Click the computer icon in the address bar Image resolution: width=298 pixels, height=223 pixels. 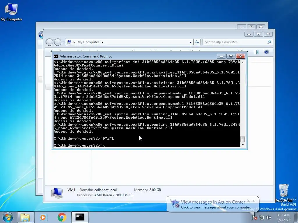(x=69, y=42)
